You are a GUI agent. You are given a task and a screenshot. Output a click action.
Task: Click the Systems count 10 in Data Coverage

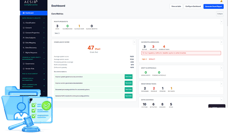pos(144,104)
